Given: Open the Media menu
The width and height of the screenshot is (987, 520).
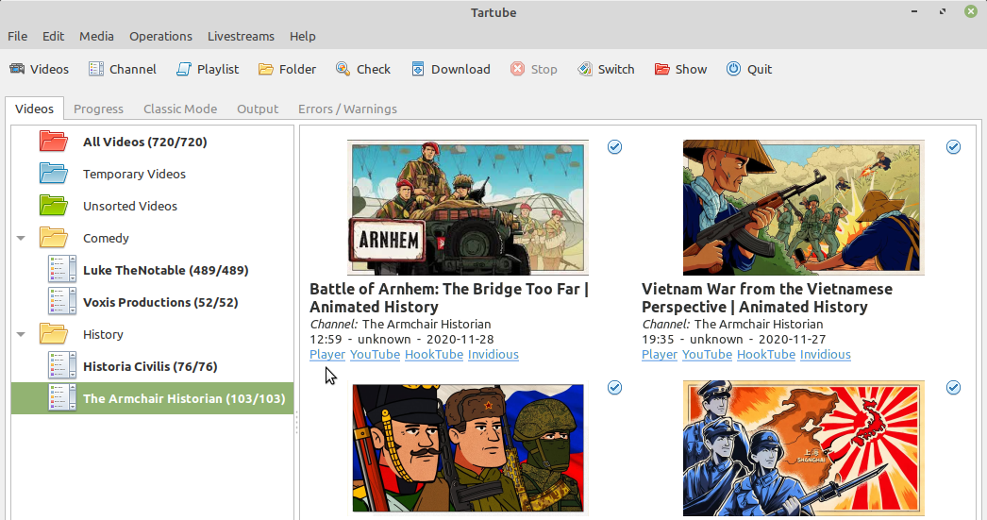Looking at the screenshot, I should point(96,36).
